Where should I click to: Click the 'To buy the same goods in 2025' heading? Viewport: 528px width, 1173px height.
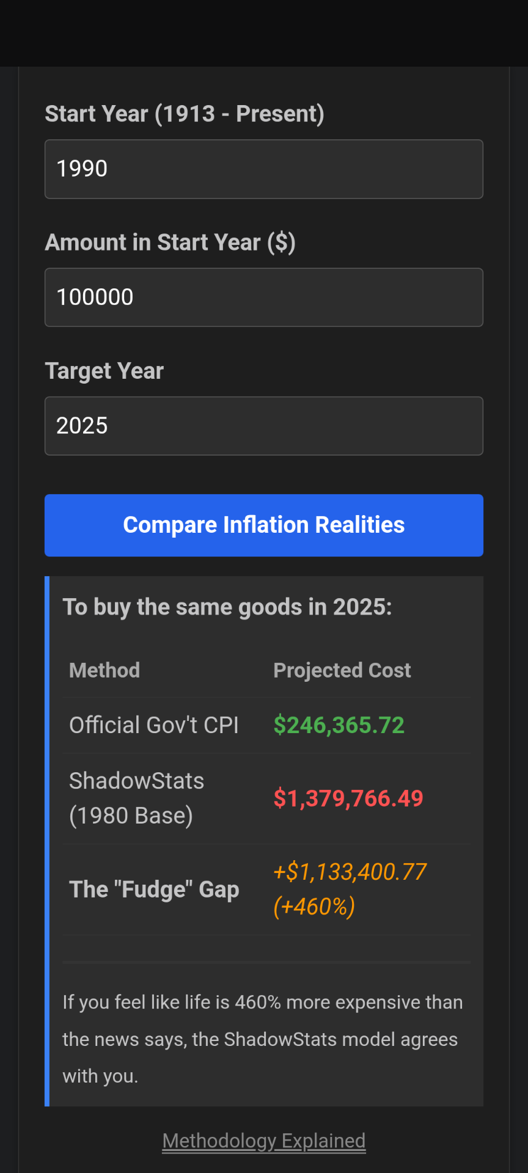click(x=227, y=607)
